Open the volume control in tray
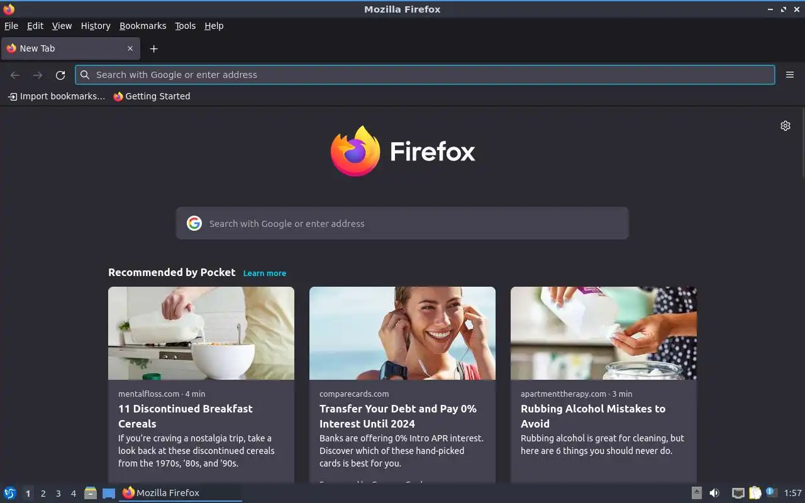 pos(714,493)
